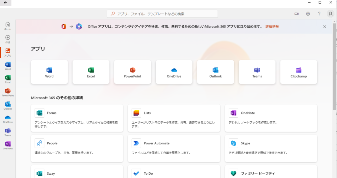Open the Skype card
The height and width of the screenshot is (178, 337).
271,149
